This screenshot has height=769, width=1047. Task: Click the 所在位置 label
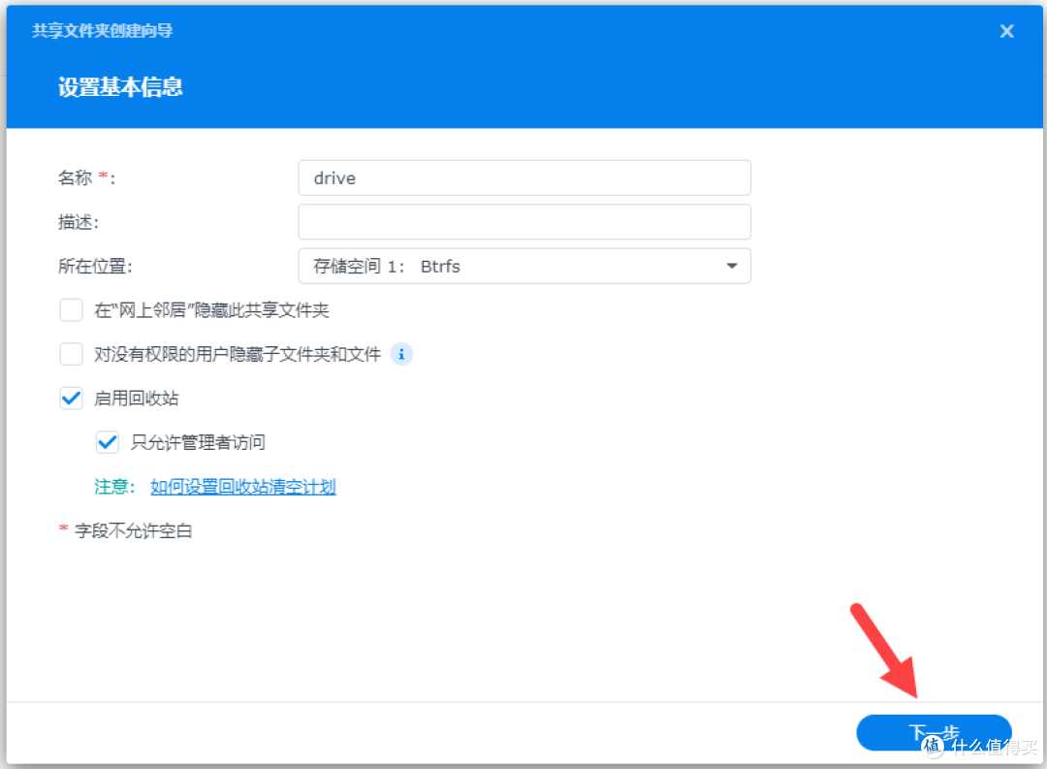pos(95,266)
